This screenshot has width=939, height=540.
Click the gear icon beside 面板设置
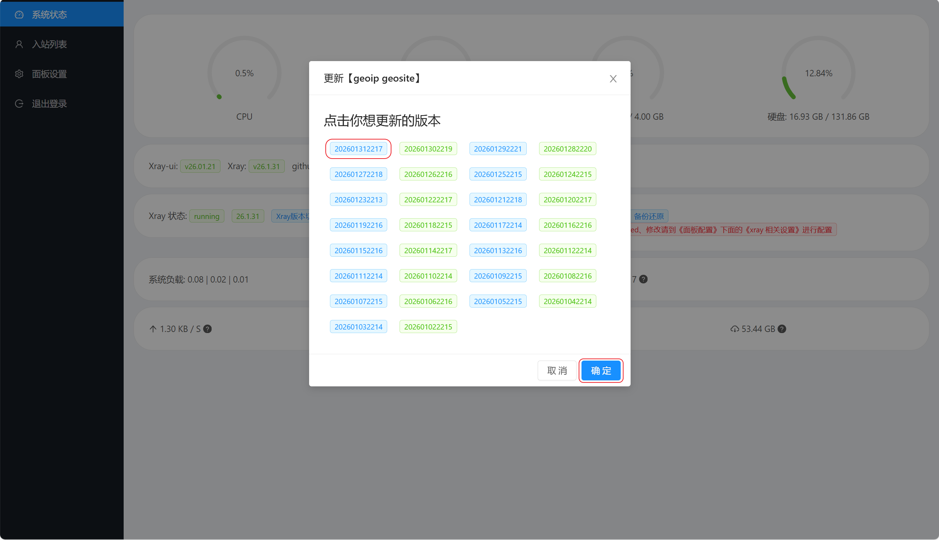[x=19, y=74]
